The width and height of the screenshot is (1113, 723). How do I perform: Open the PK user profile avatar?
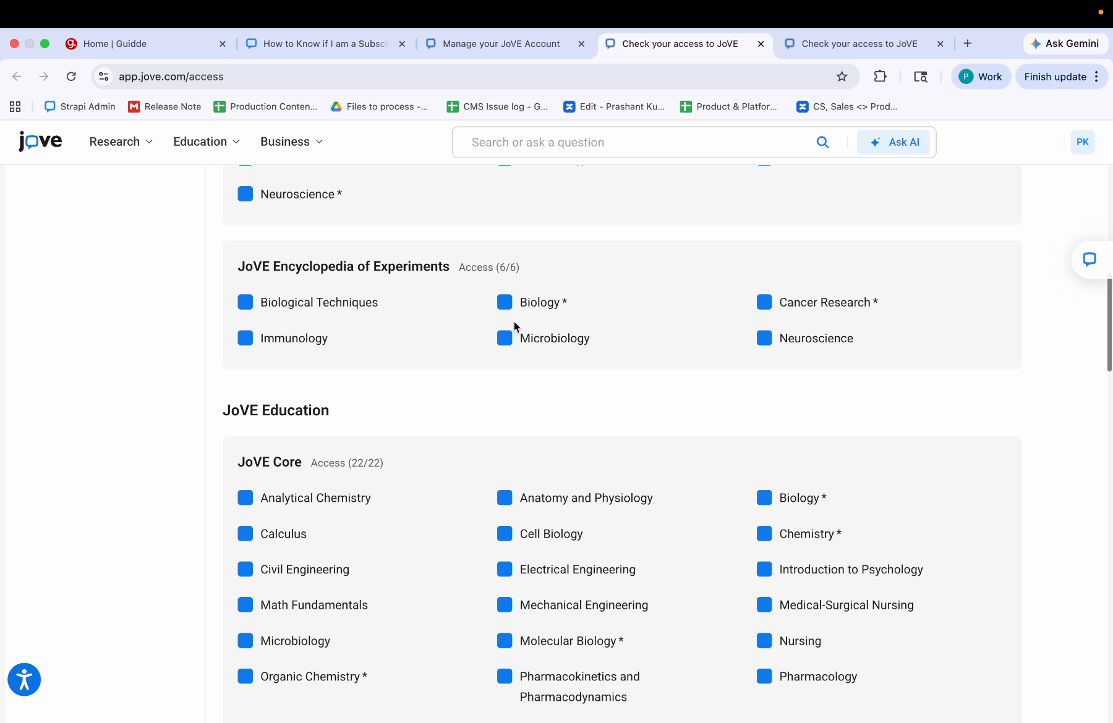(1082, 142)
